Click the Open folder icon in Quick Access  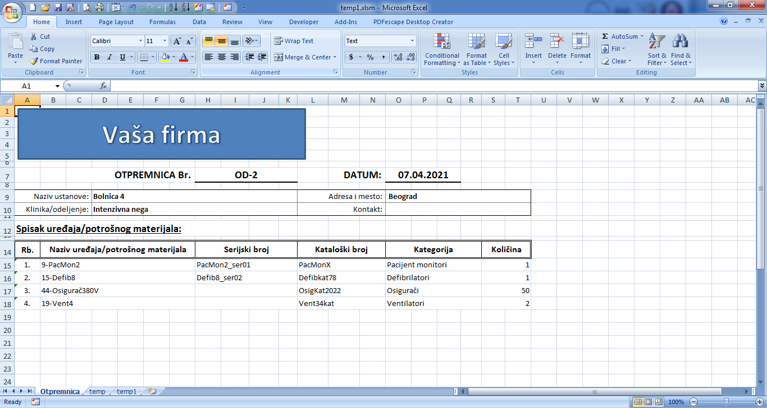coord(45,7)
